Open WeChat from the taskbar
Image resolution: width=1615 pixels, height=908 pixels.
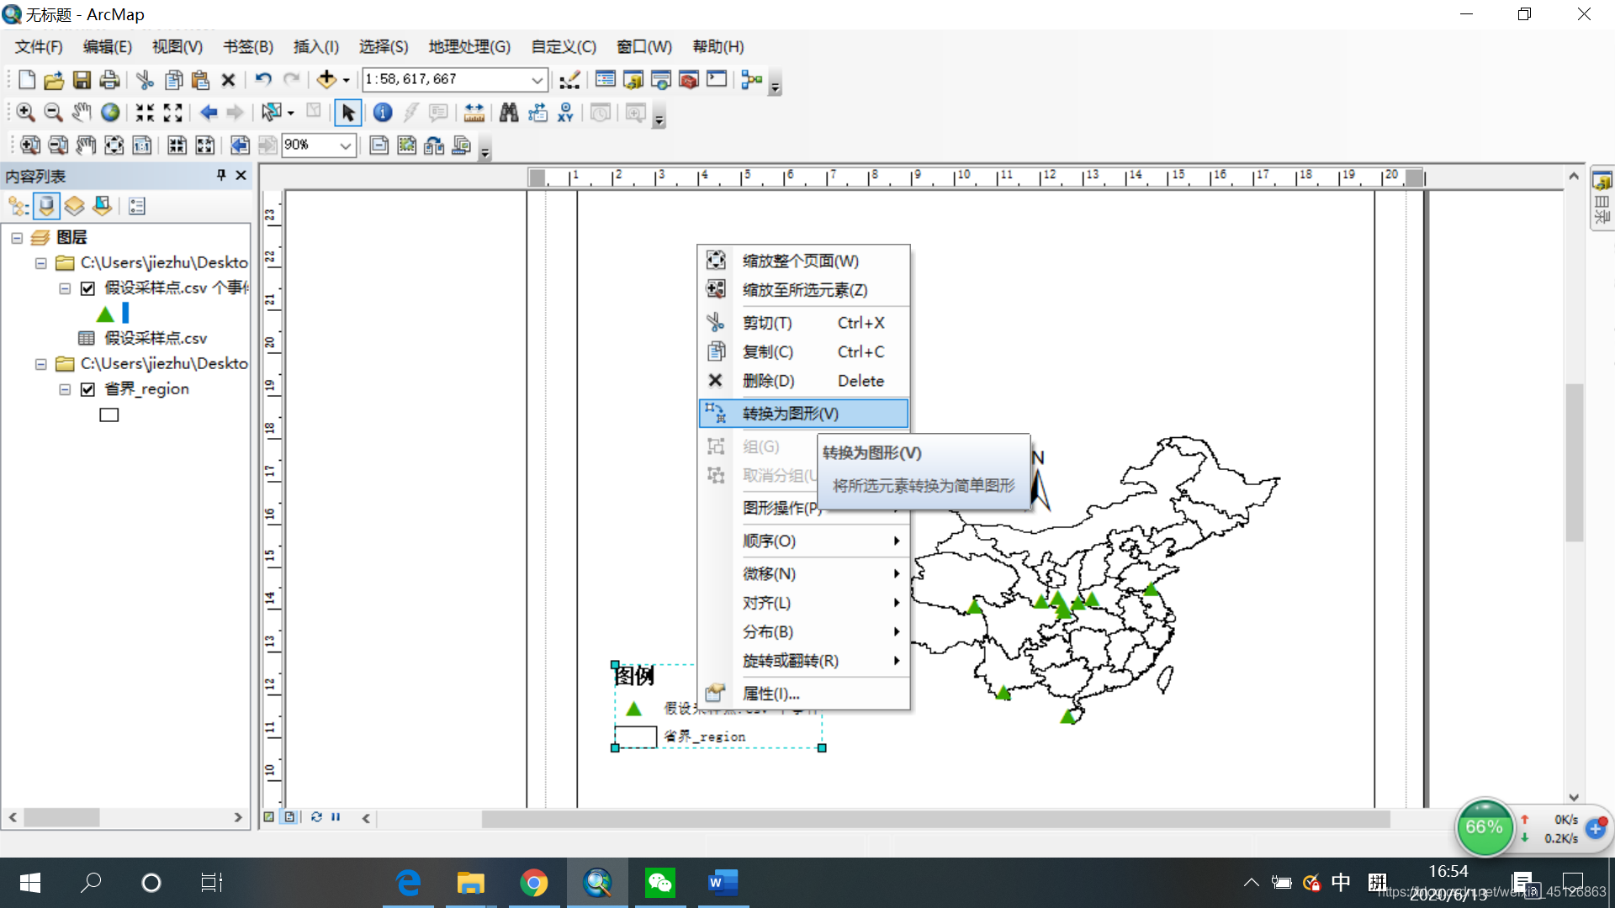click(659, 883)
